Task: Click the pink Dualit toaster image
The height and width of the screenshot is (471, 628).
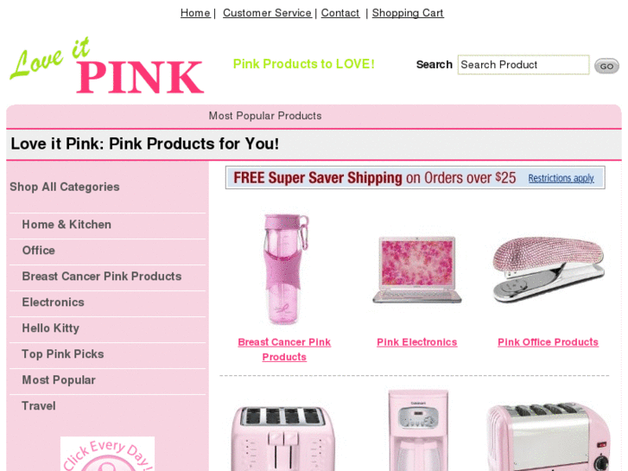Action: pos(549,437)
